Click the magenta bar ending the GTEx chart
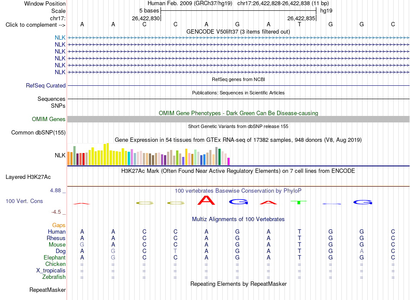The width and height of the screenshot is (410, 300). pos(229,161)
